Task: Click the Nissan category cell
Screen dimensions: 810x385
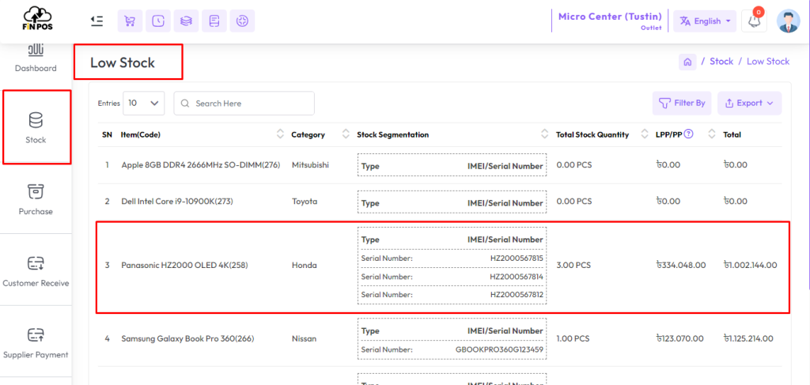Action: (x=305, y=339)
